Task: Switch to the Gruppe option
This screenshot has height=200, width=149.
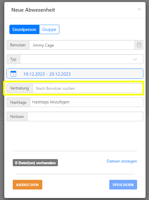Action: 49,30
